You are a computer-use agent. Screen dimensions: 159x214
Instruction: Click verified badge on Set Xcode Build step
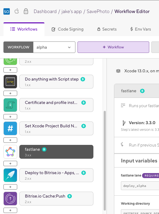click(x=84, y=126)
